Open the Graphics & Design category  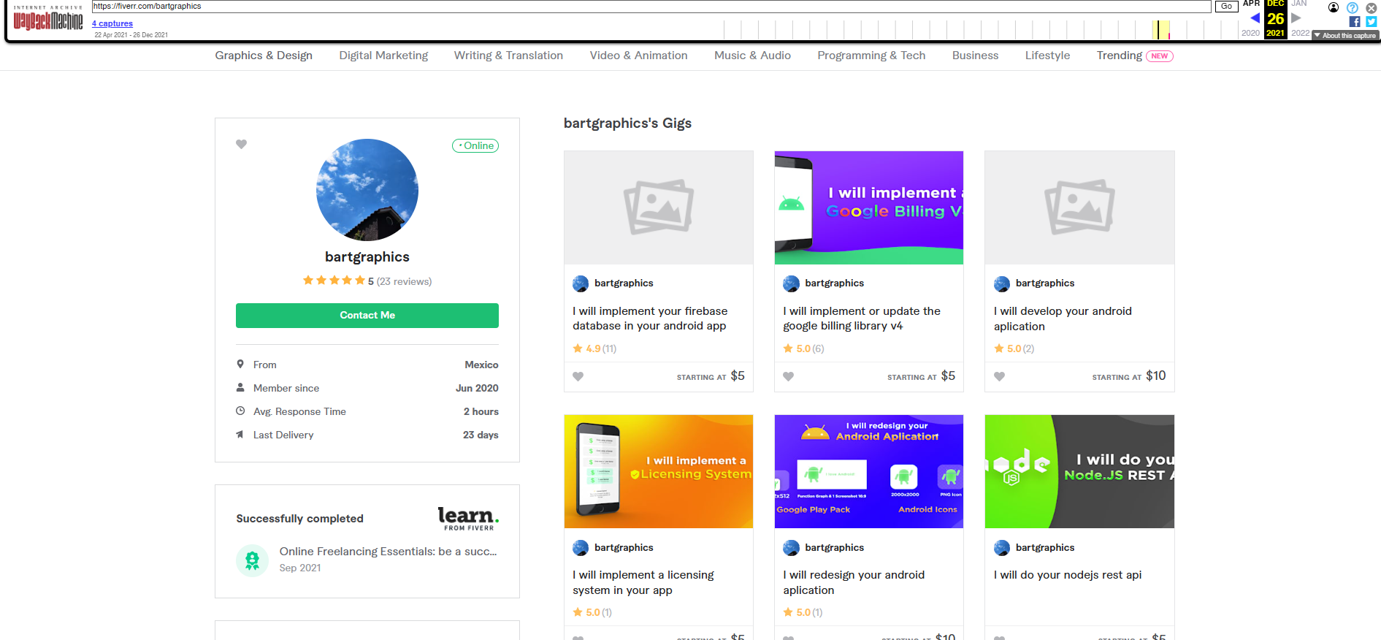[x=264, y=56]
